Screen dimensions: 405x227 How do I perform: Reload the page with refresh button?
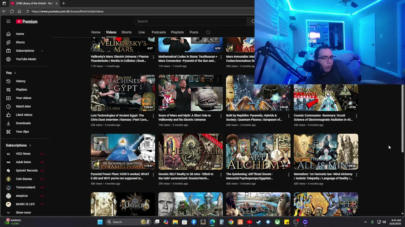pyautogui.click(x=12, y=11)
